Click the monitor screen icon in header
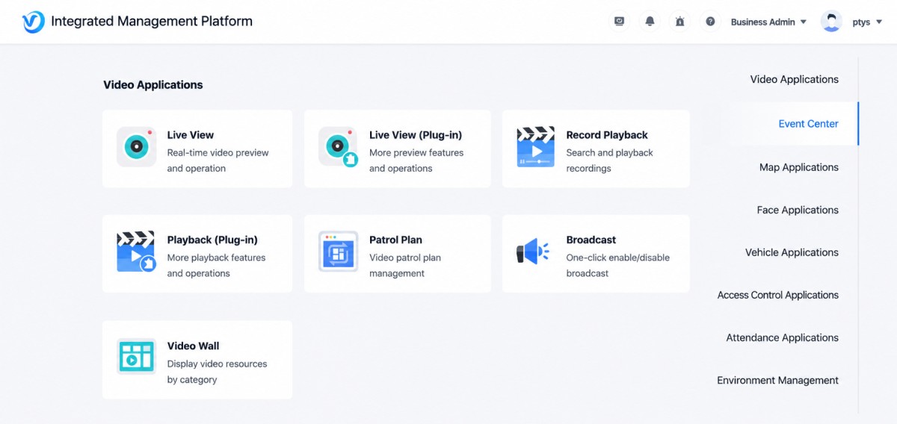This screenshot has width=897, height=424. (619, 22)
